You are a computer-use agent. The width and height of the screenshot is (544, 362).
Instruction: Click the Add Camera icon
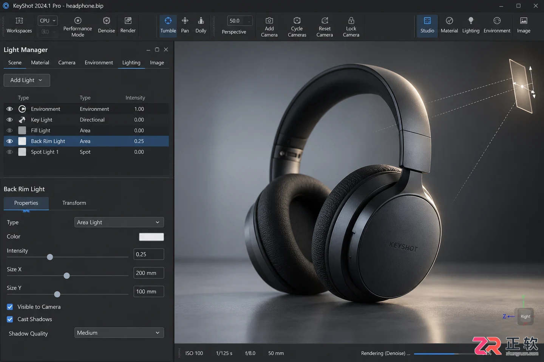[x=269, y=21]
